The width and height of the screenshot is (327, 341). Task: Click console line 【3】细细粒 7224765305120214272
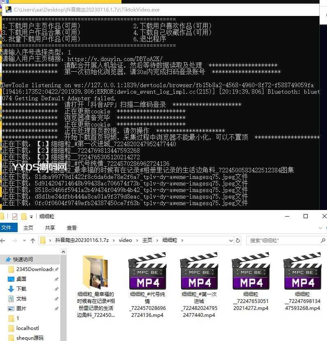[x=71, y=157]
